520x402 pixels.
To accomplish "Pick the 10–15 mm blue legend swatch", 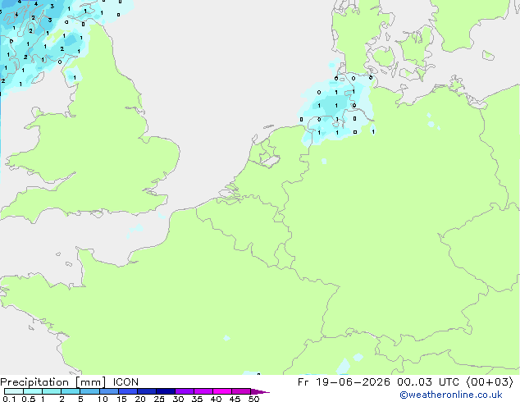I will click(x=109, y=391).
